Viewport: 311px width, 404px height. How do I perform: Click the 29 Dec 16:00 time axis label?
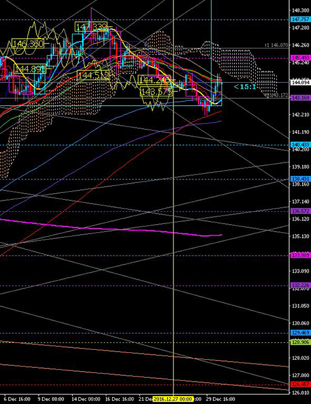coord(220,400)
